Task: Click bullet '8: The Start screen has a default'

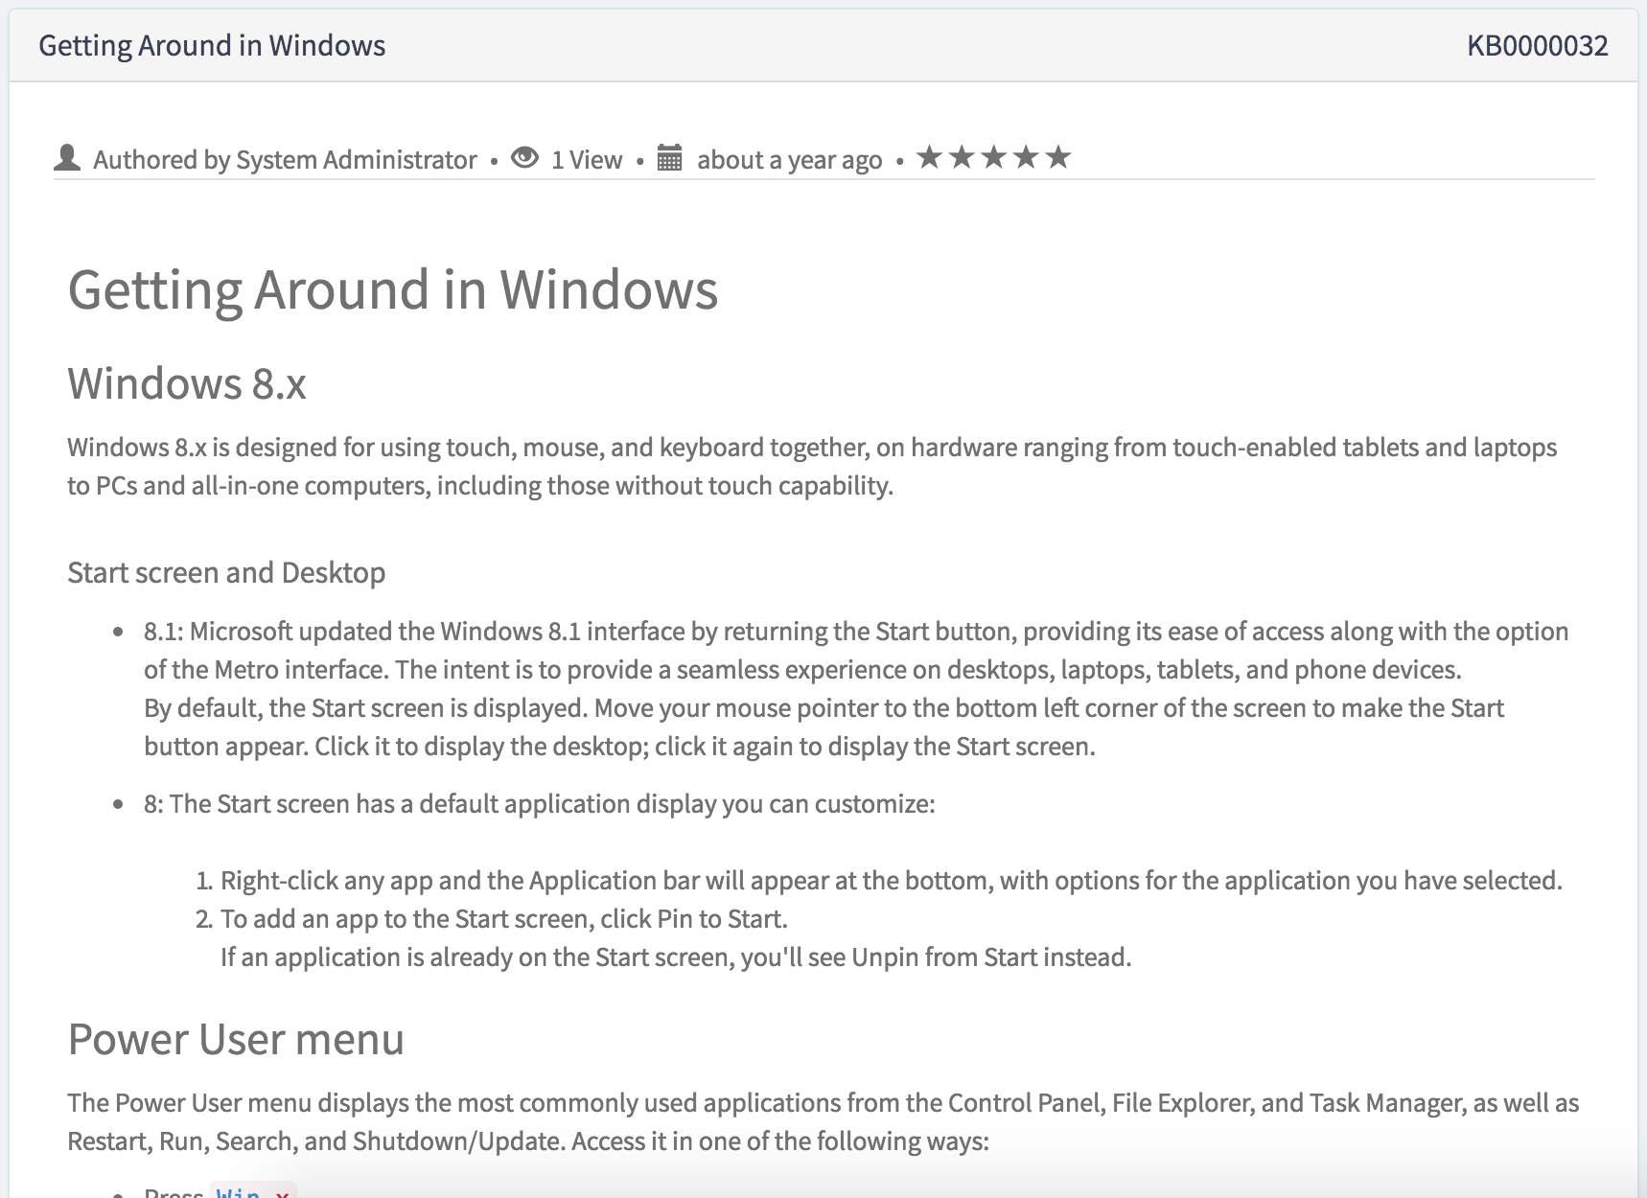Action: click(540, 803)
